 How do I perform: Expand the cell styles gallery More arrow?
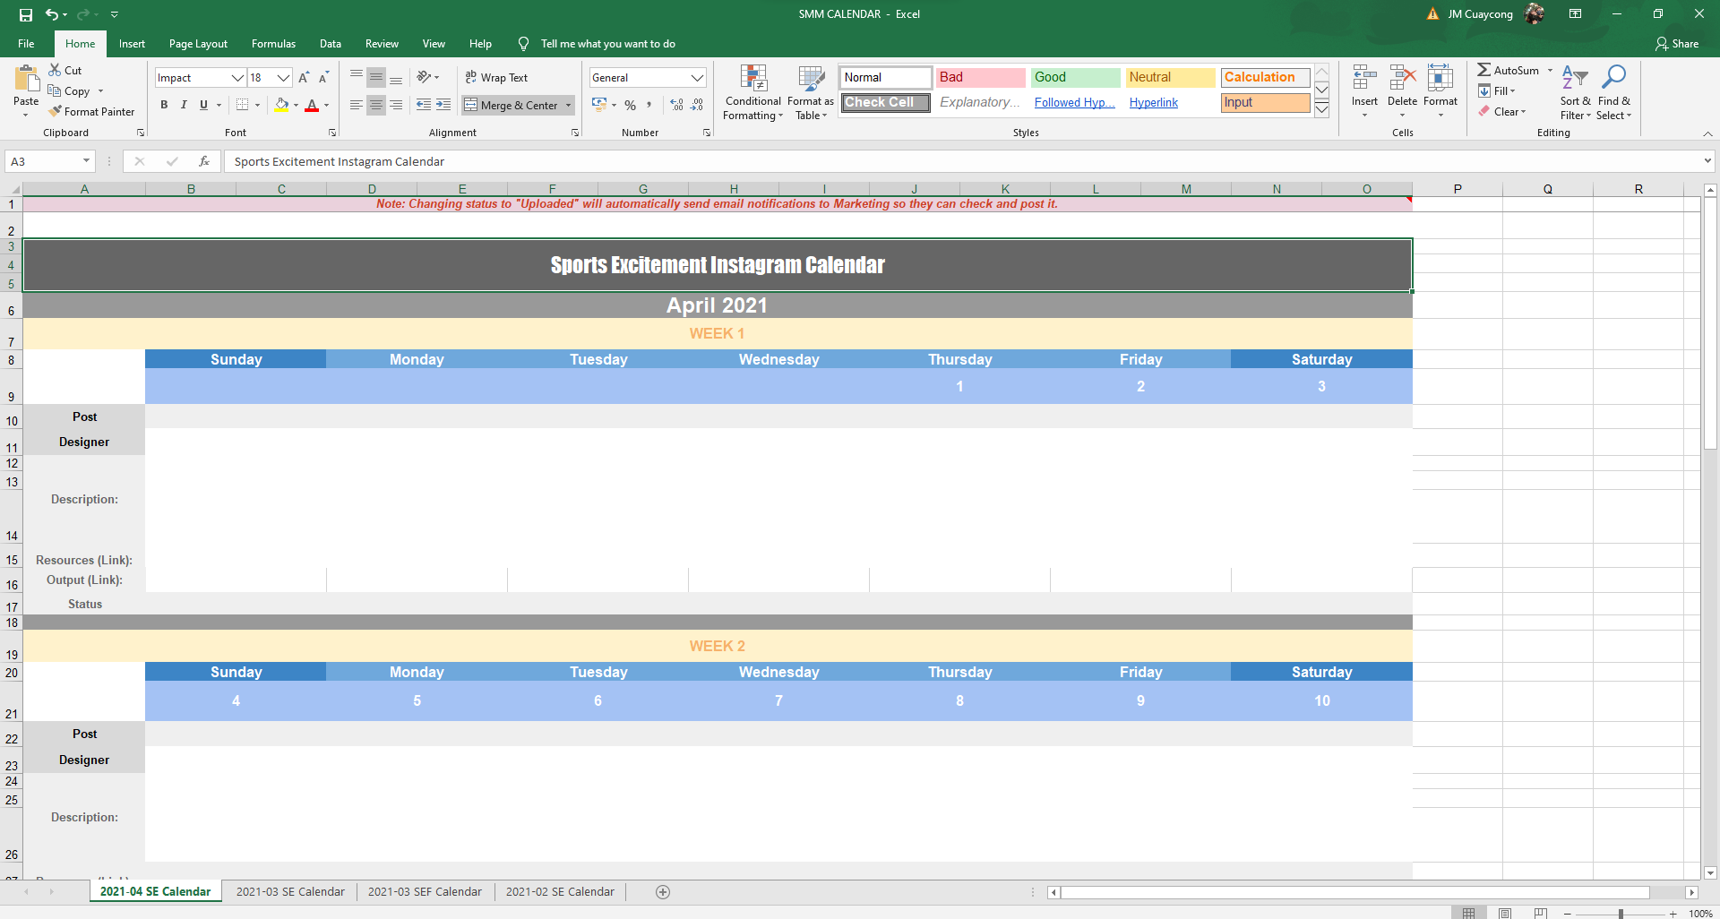(x=1321, y=109)
